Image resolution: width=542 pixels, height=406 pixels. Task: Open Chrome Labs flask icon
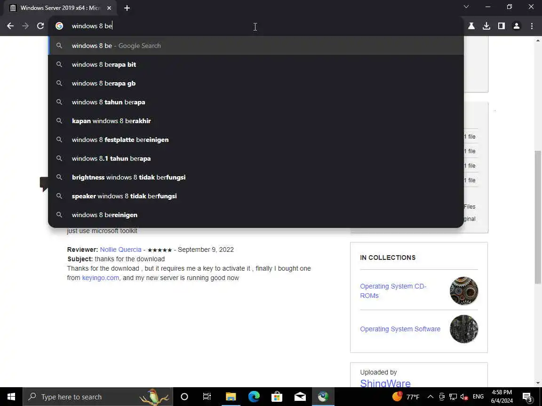pyautogui.click(x=471, y=26)
